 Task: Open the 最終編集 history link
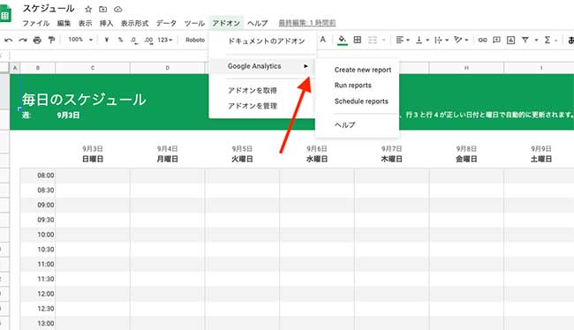coord(307,23)
